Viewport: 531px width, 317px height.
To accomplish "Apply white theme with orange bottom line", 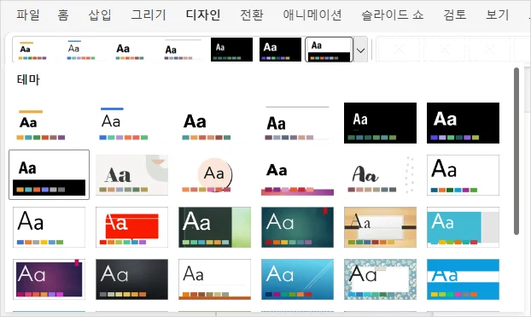I will 214,279.
